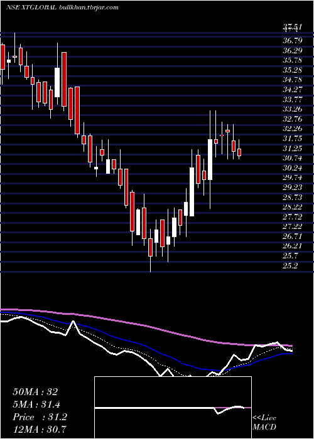Viewport: 314px width, 439px height.
Task: Select the 35.78 price axis label
Action: click(292, 60)
